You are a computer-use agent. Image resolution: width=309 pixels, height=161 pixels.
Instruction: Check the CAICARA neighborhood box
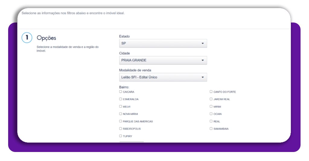[121, 92]
